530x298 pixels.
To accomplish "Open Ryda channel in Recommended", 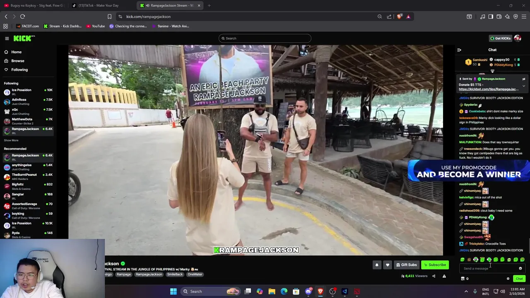I will click(x=28, y=235).
